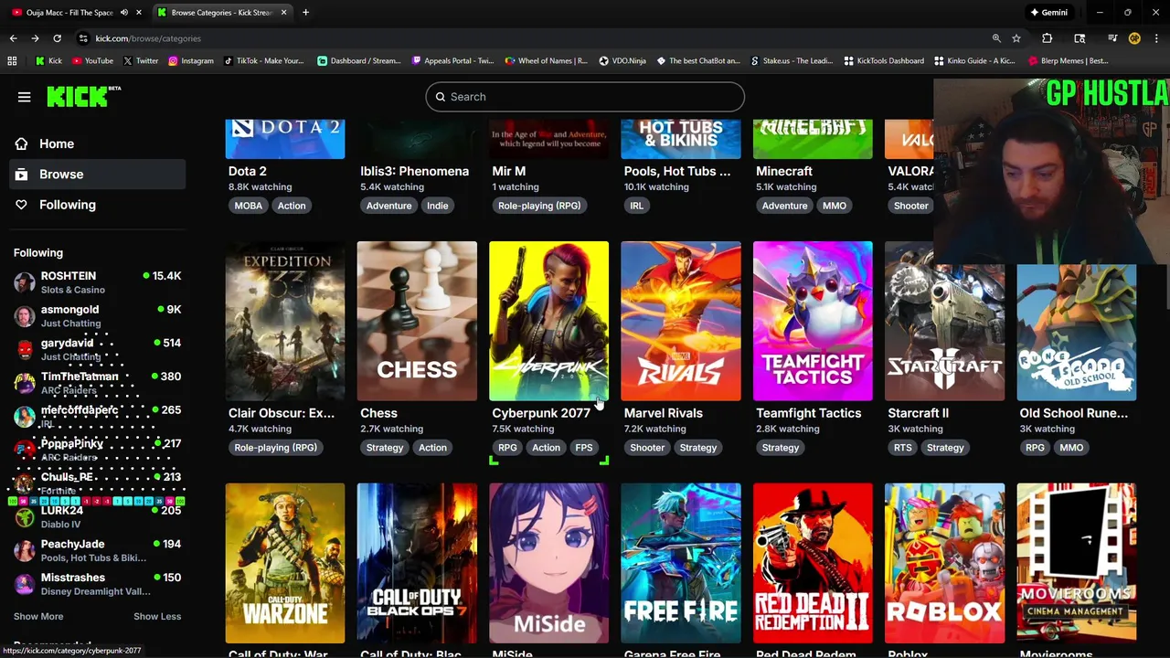
Task: Close the Browse Categories tab
Action: [283, 13]
